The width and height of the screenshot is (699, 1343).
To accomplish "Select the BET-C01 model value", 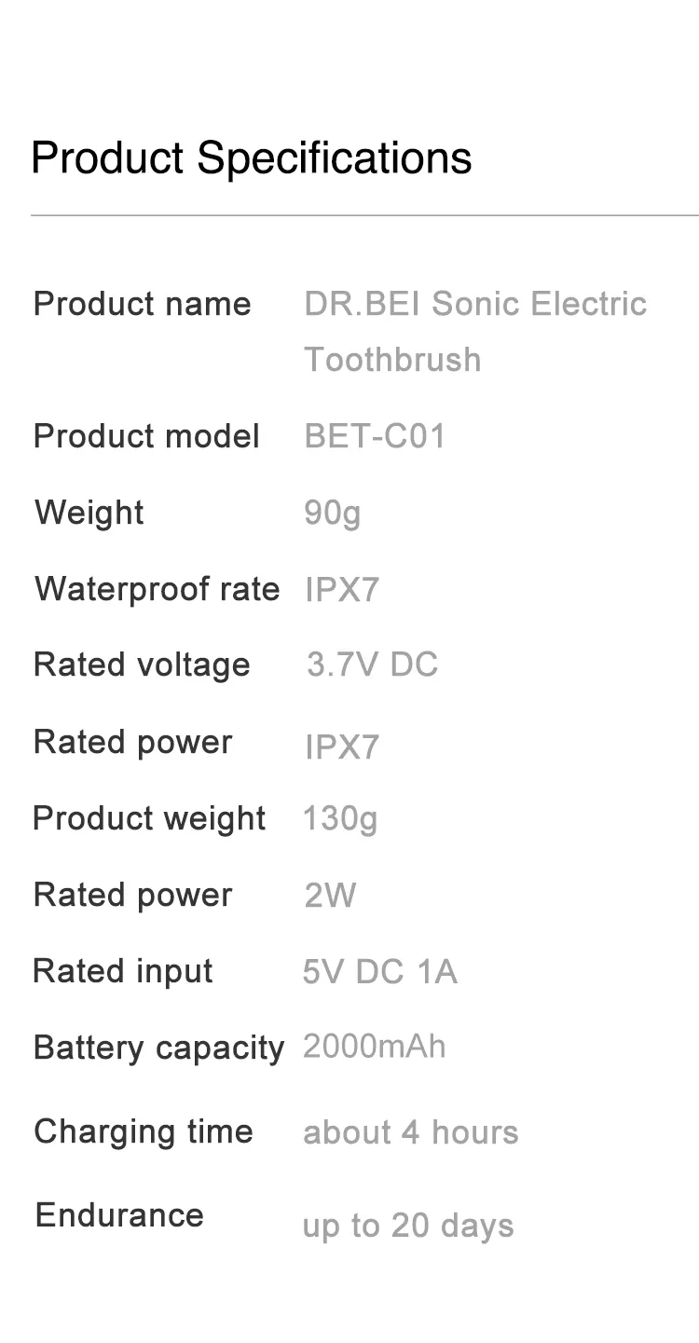I will [x=376, y=436].
